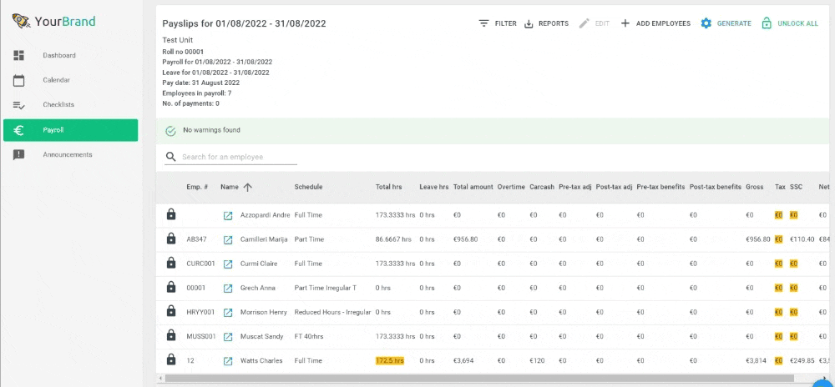Image resolution: width=835 pixels, height=387 pixels.
Task: Toggle the lock on Watts Charles row
Action: 171,360
